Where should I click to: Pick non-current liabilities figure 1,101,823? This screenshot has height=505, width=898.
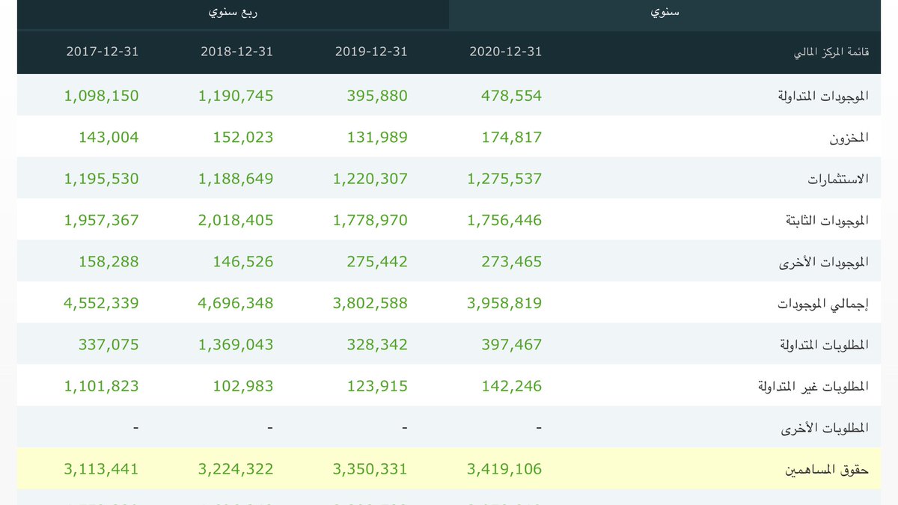[x=102, y=387]
